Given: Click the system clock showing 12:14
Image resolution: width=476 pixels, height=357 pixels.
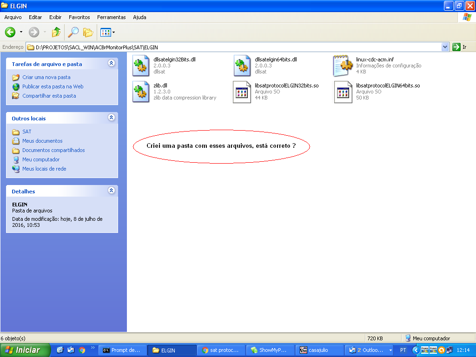Looking at the screenshot, I should 463,350.
